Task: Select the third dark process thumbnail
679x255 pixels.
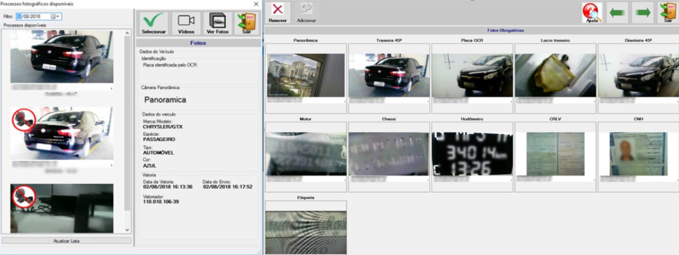Action: tap(62, 208)
